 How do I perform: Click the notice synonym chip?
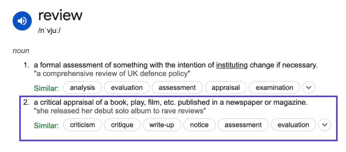pyautogui.click(x=199, y=125)
